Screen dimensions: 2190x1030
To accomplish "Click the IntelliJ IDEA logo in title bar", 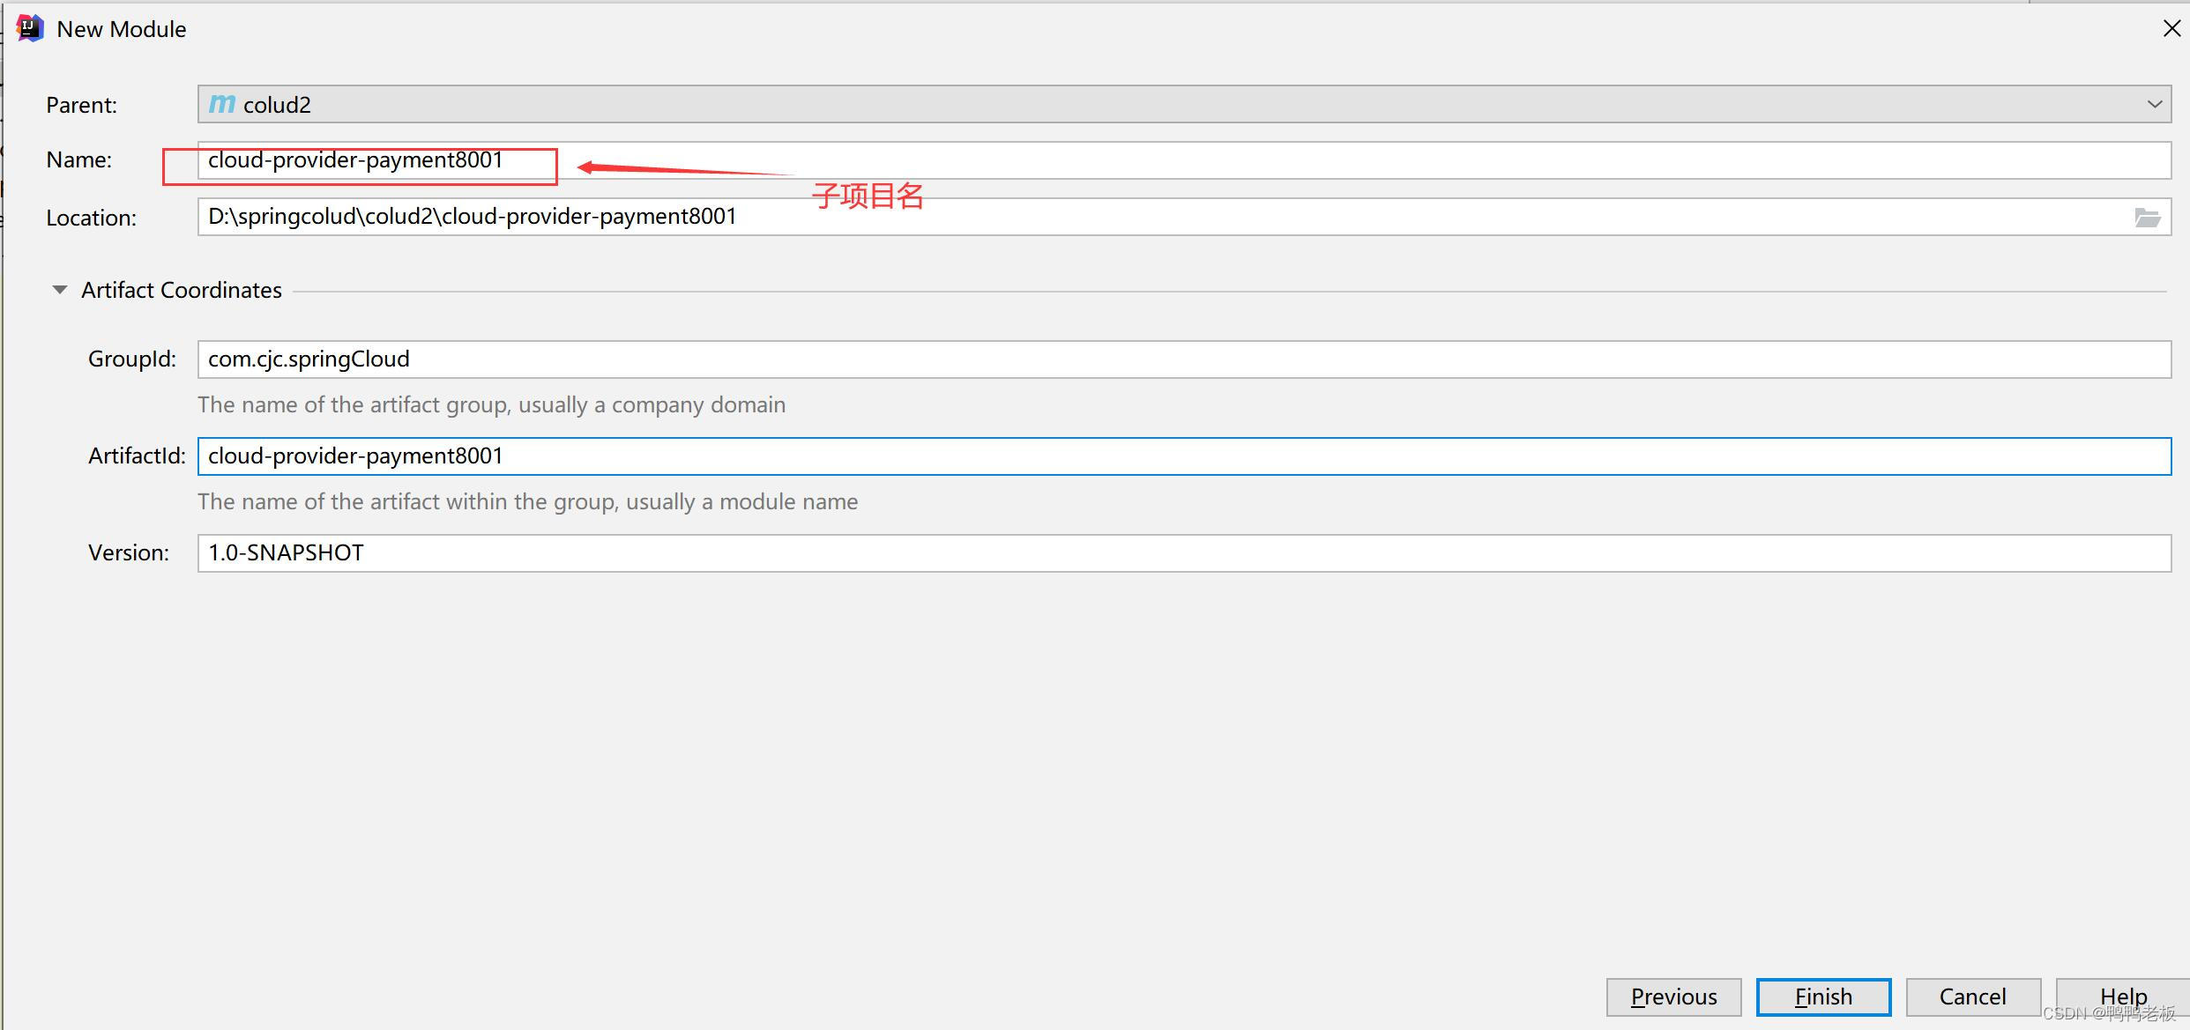I will 30,28.
